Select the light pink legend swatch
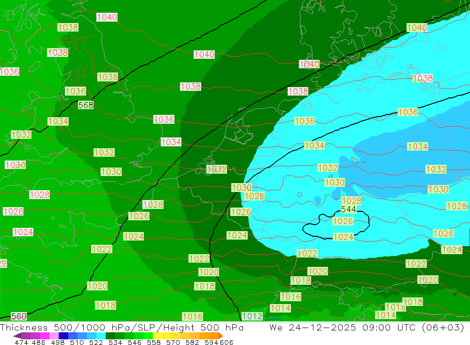This screenshot has height=345, width=470. [54, 336]
